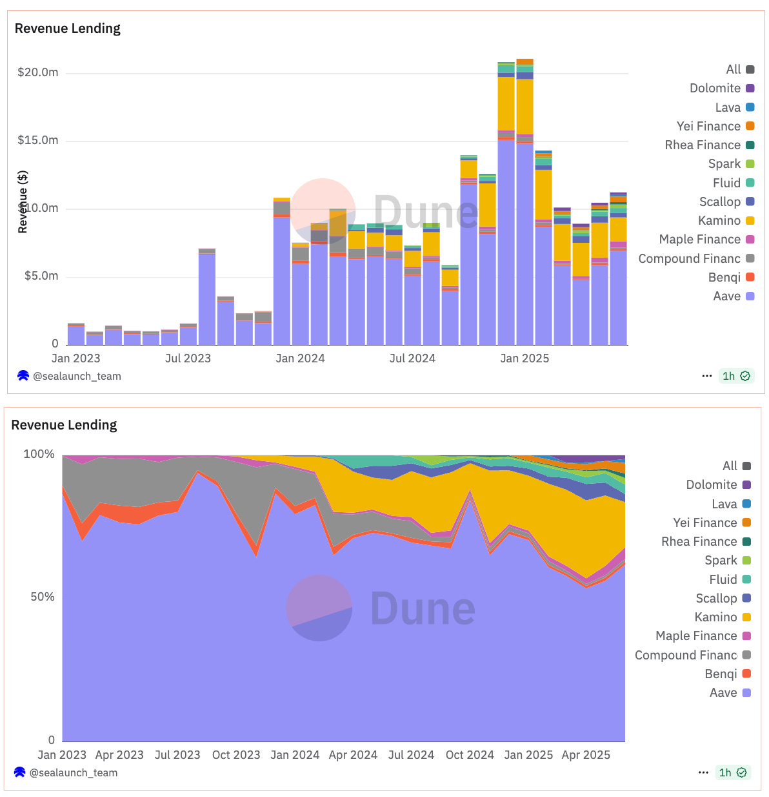The width and height of the screenshot is (769, 797).
Task: Toggle Scallop legend entry in top chart
Action: tap(727, 202)
